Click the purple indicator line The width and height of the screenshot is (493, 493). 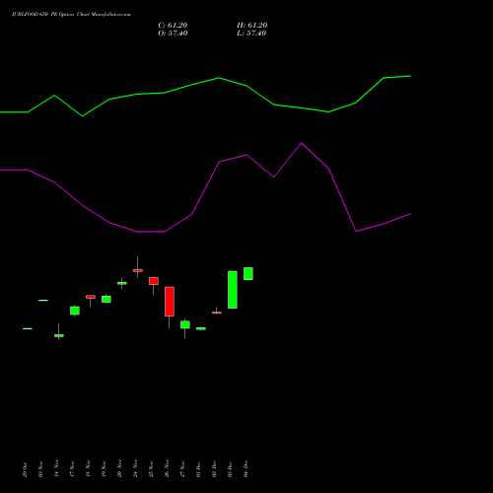tap(219, 162)
